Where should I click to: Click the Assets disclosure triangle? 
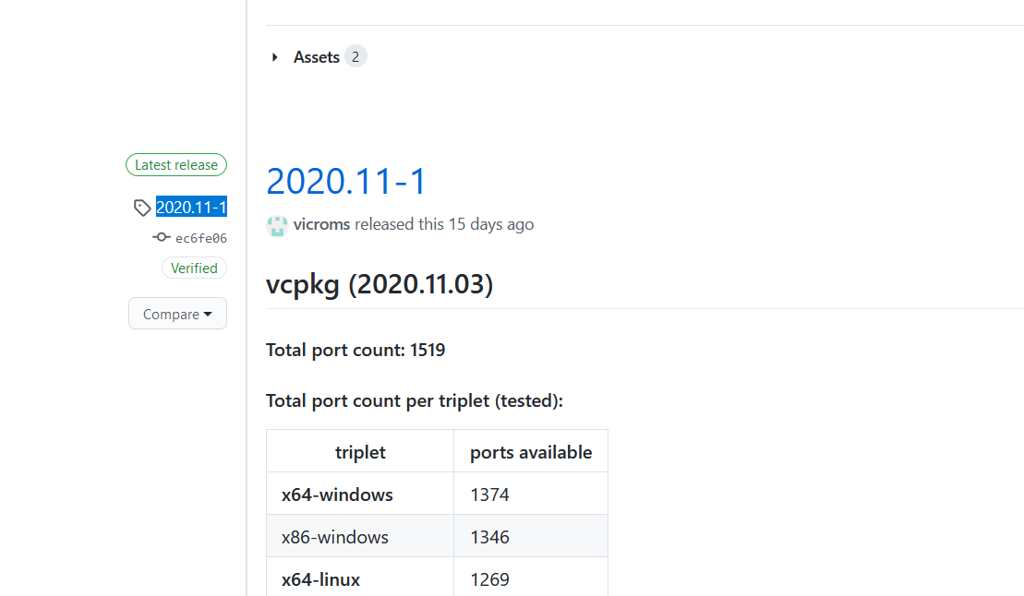coord(273,56)
